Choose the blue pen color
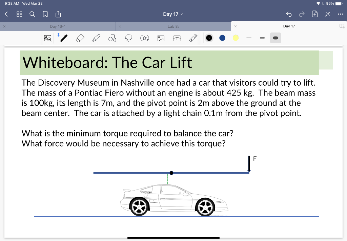The image size is (347, 241). [222, 38]
